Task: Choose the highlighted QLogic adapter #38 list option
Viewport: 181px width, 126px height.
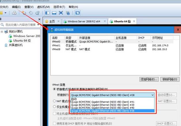Action: click(x=112, y=111)
